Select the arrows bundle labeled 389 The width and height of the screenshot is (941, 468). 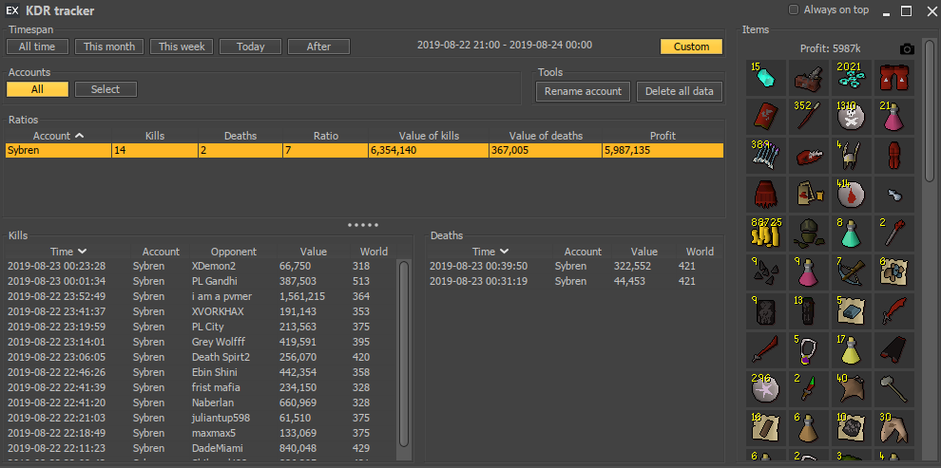coord(766,155)
